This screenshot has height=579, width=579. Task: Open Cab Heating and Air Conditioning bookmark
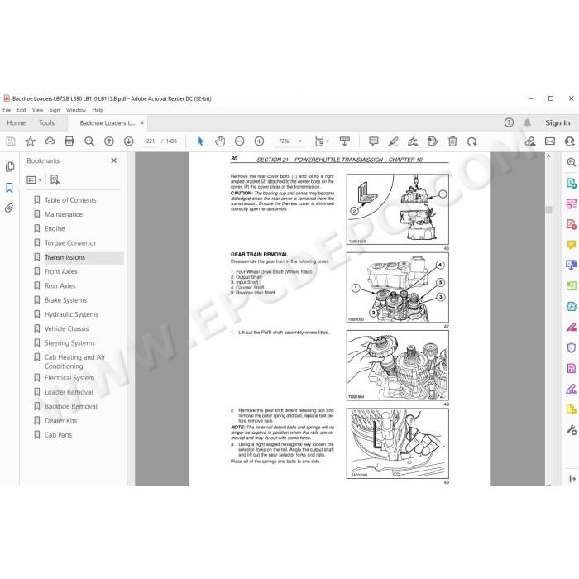point(75,361)
